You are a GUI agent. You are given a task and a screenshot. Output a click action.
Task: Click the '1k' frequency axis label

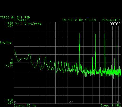point(119,102)
